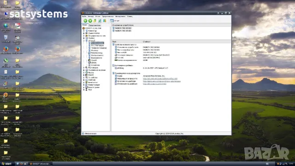Go back with the green left arrow
Image resolution: width=295 pixels, height=166 pixels.
click(85, 21)
